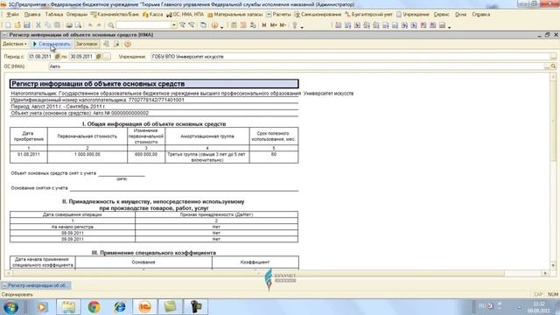The image size is (560, 315).
Task: Click the orange Help icon in main toolbar
Action: point(214,25)
